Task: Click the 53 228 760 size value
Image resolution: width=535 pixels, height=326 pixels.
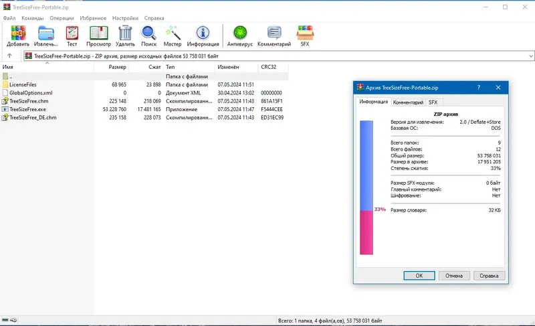Action: (114, 109)
